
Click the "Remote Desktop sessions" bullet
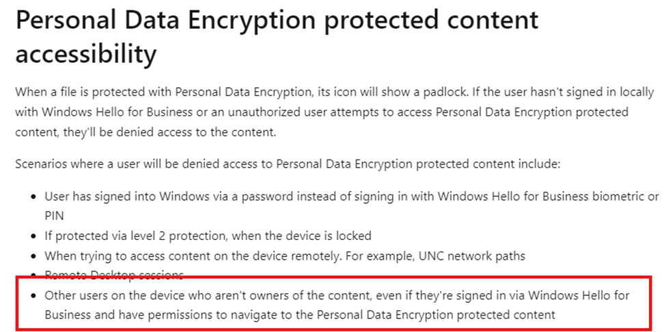(114, 275)
